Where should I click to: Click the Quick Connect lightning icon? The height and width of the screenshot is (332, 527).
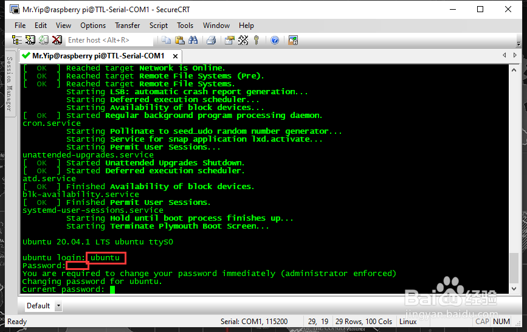pos(30,40)
